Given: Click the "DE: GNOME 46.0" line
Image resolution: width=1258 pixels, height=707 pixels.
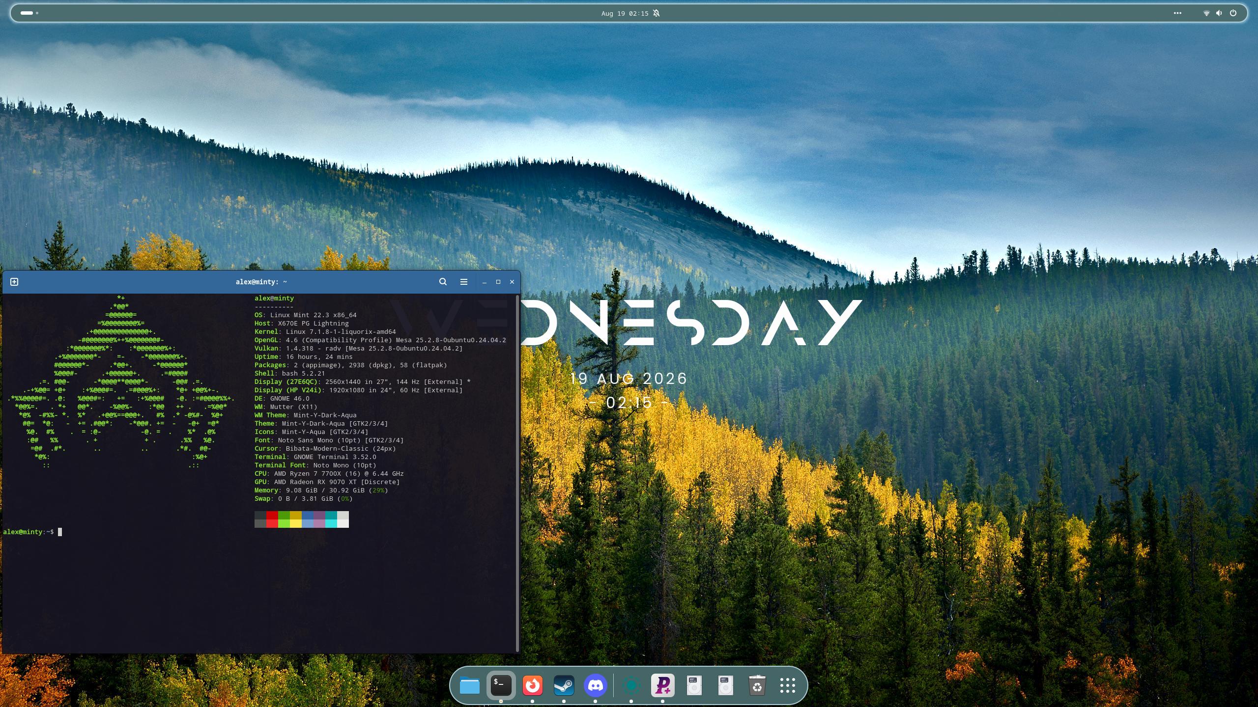Looking at the screenshot, I should click(282, 399).
